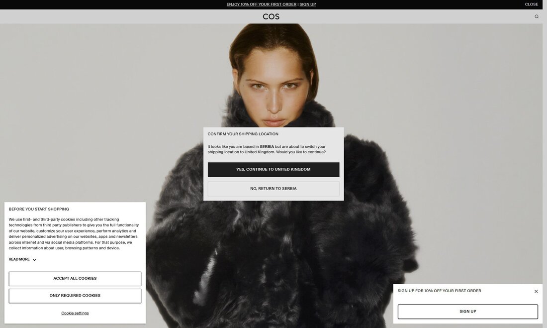Open search with the magnifier icon

(x=537, y=16)
